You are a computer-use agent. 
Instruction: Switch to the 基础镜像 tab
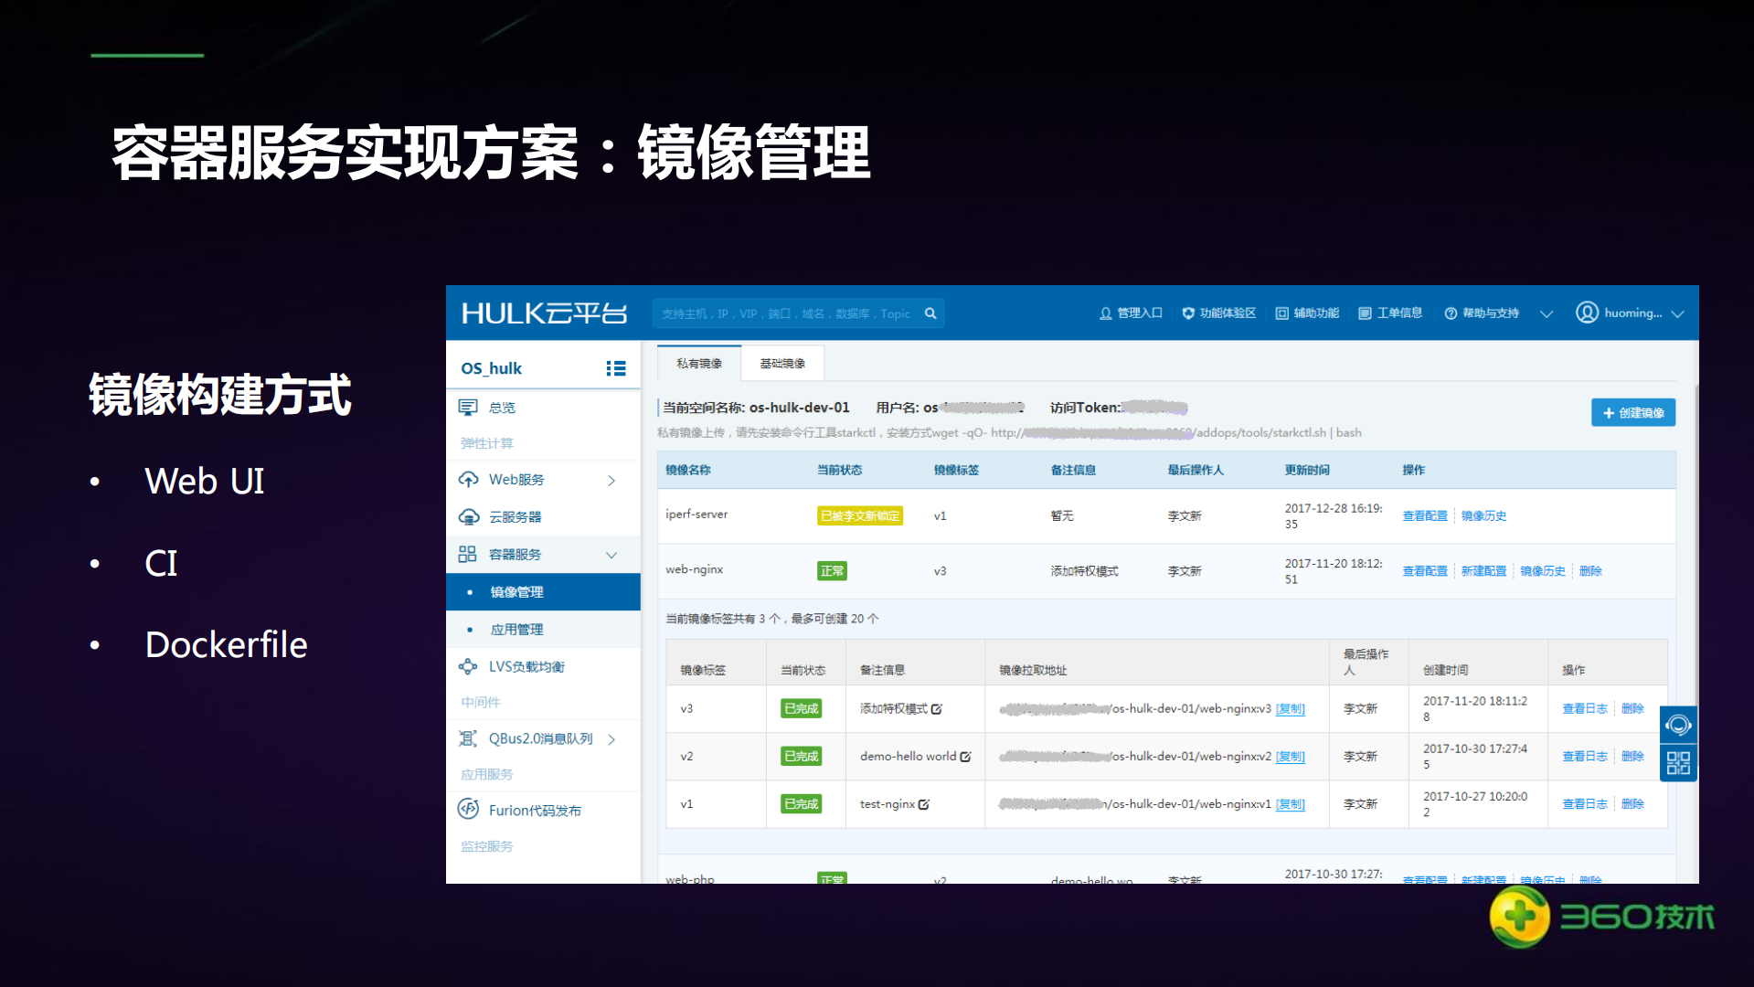(781, 362)
